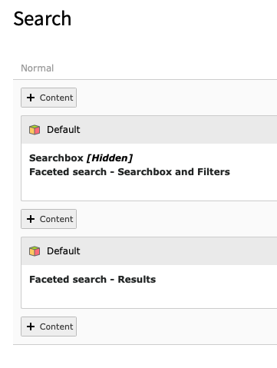Click the plus icon in the bottom Content button
The image size is (277, 368).
coord(31,327)
